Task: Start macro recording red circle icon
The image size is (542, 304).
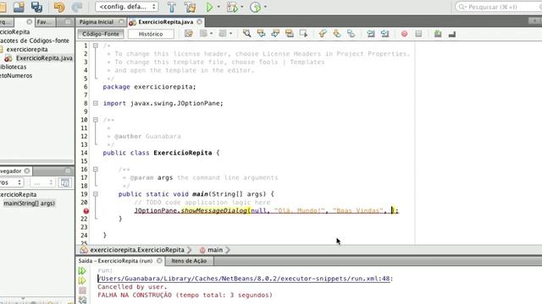Action: click(x=404, y=34)
